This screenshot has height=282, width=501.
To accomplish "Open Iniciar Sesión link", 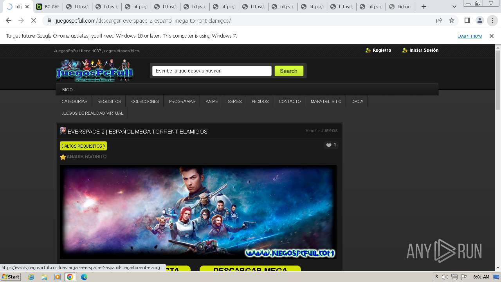I will (x=424, y=50).
